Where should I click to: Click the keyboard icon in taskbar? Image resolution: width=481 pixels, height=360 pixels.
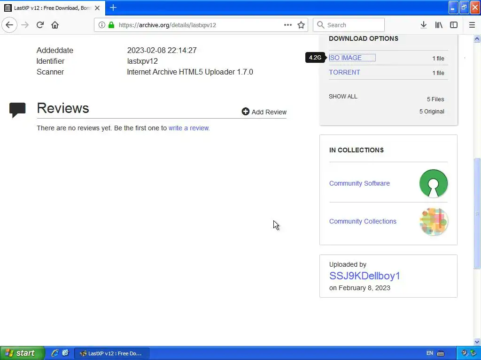[x=441, y=353]
